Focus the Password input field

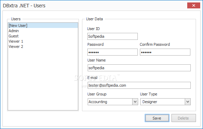[x=113, y=52]
